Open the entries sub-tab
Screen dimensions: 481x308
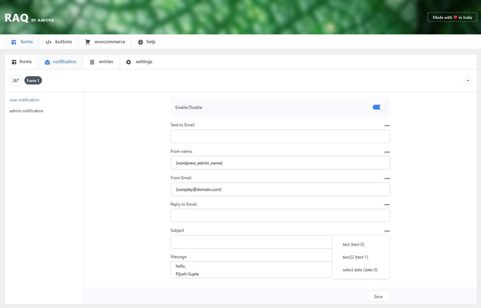coord(101,62)
